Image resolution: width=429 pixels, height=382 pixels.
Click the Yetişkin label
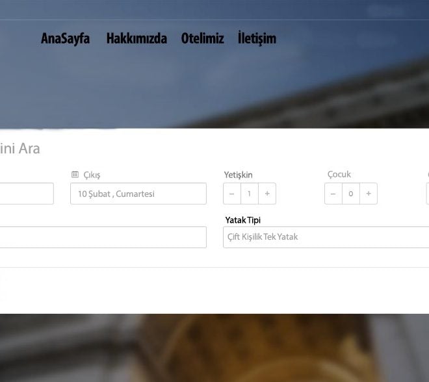(x=238, y=175)
